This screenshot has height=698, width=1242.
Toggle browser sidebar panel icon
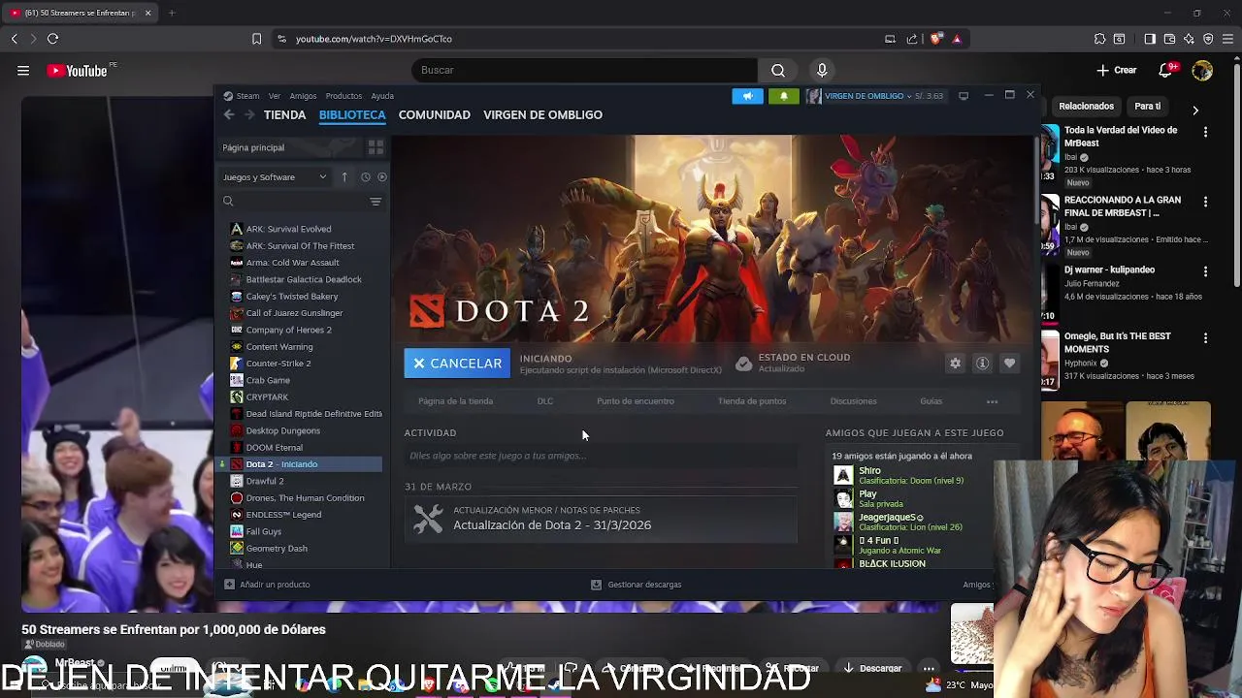(x=1150, y=39)
